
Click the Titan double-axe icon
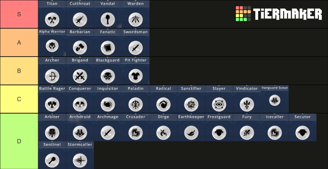point(52,19)
